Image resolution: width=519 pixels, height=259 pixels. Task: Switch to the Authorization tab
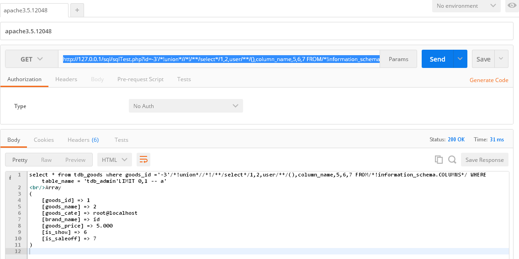[x=24, y=79]
